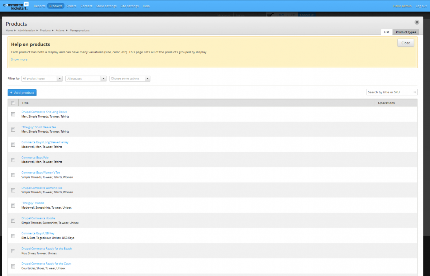The height and width of the screenshot is (276, 430).
Task: Check "The guy" Hoodie row checkbox
Action: 13,205
